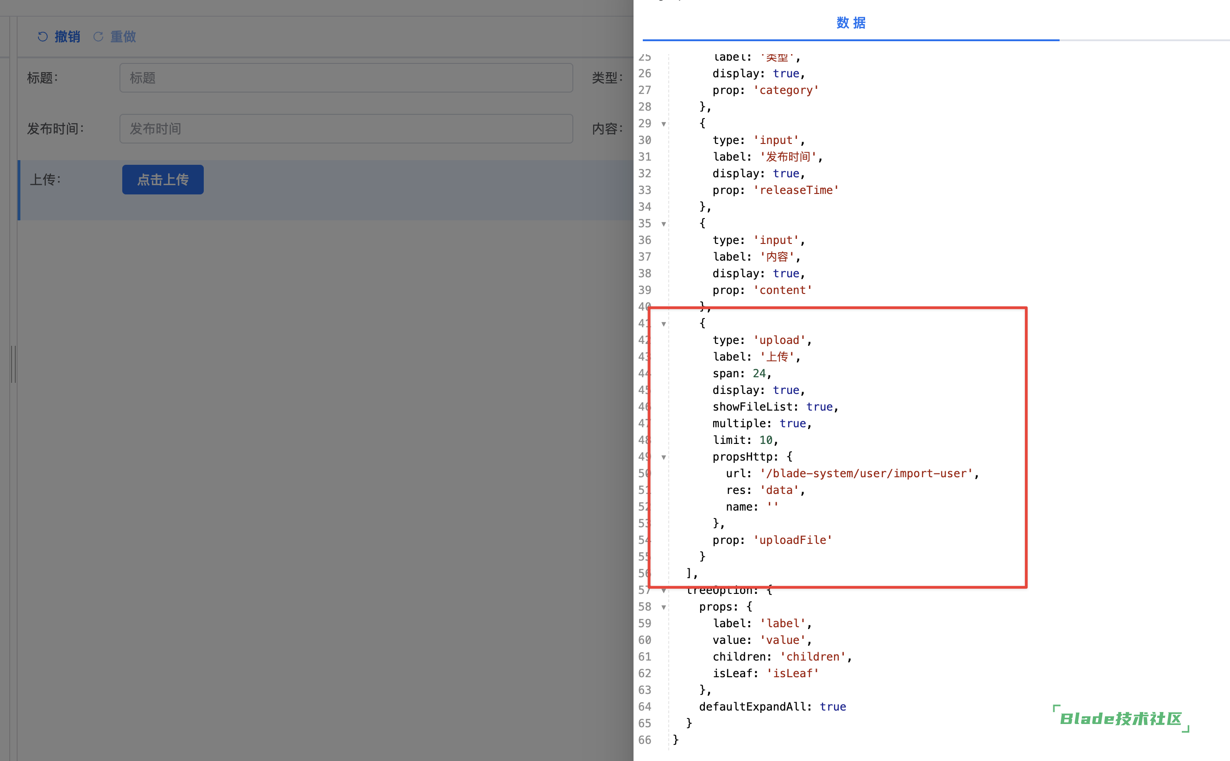Click the 'releaseTime' prop value

click(796, 190)
